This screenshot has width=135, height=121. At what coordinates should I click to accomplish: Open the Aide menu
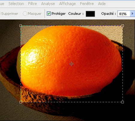tap(102, 4)
